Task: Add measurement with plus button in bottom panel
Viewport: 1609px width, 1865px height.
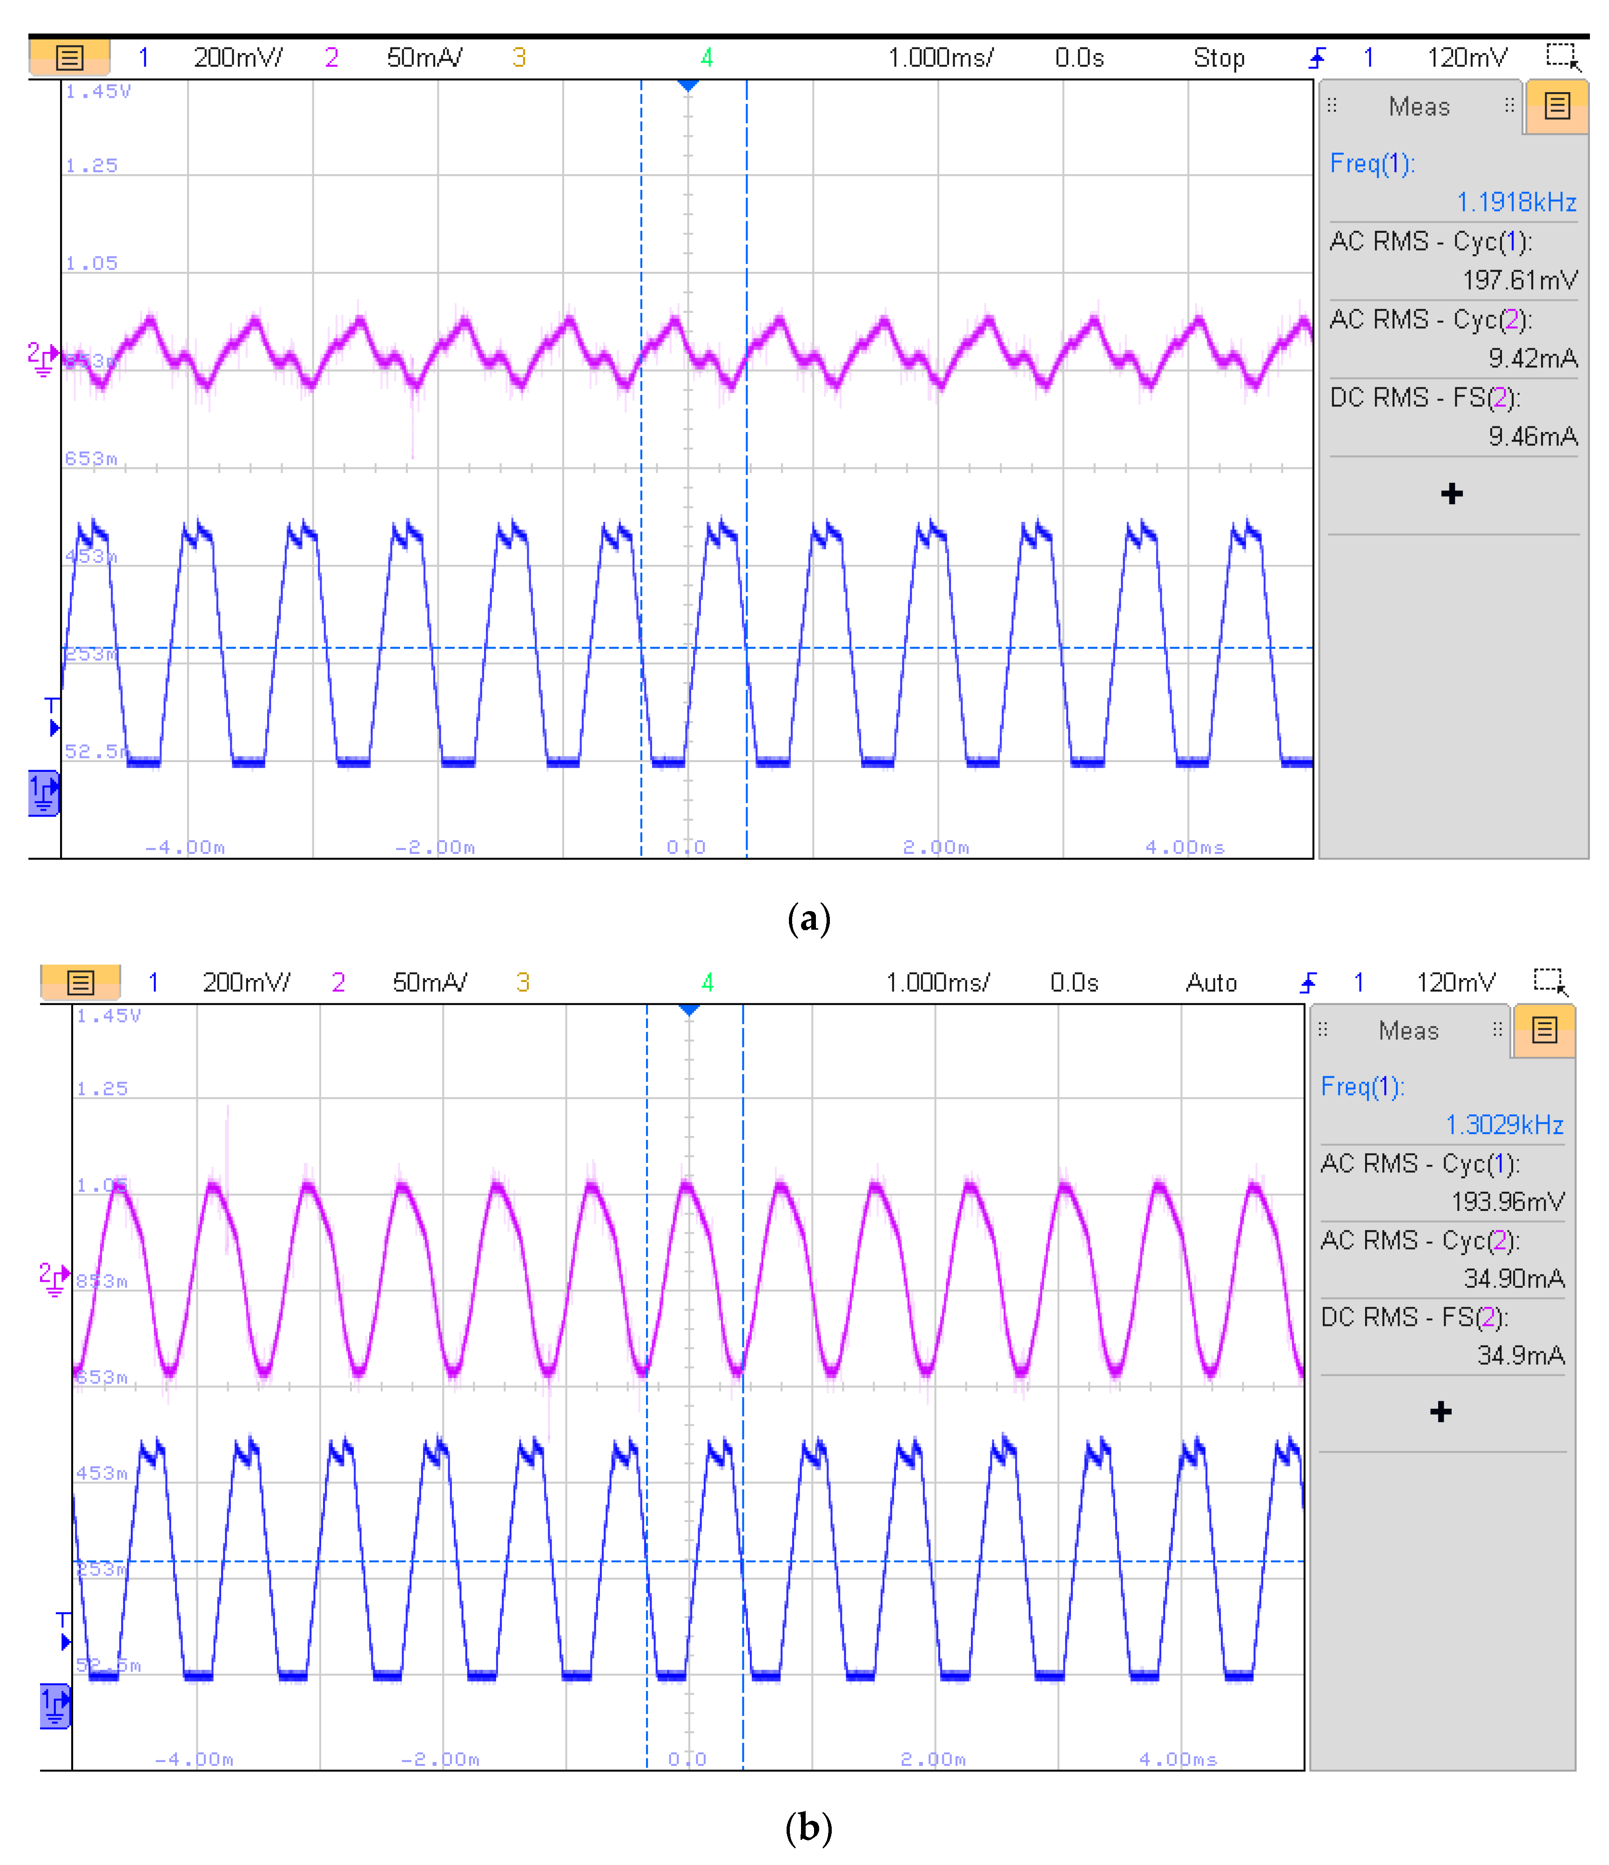Action: tap(1440, 1412)
